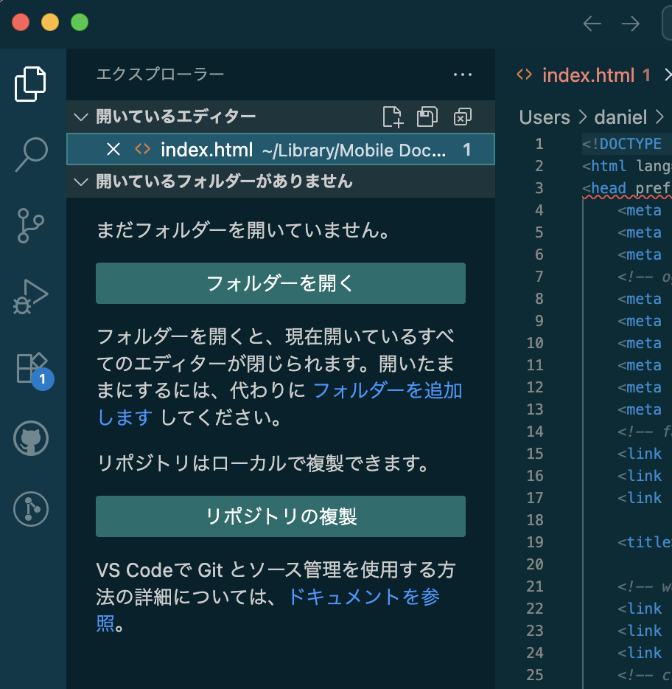This screenshot has height=689, width=672.
Task: Select index.html in open editors list
Action: 206,150
